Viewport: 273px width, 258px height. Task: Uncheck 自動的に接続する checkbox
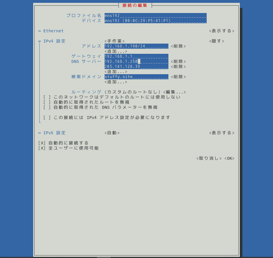click(x=42, y=143)
